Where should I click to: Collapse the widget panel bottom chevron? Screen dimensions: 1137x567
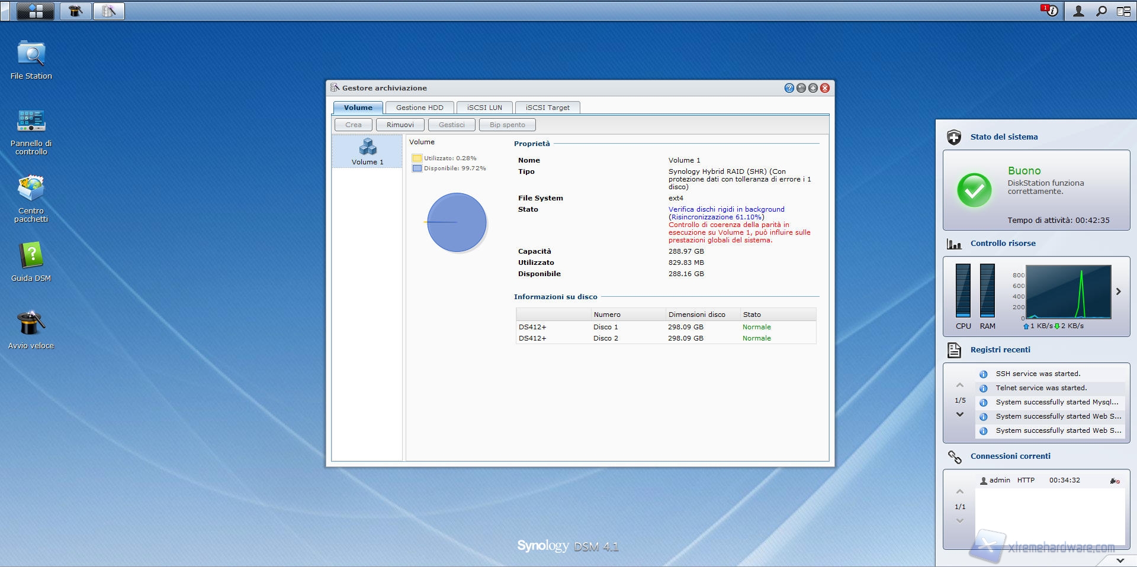pos(1120,560)
